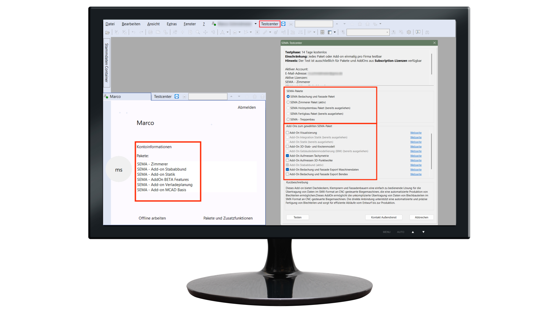Viewport: 557px width, 313px height.
Task: Uncheck Add-On Aufmessen Tachymetrie
Action: pos(288,156)
